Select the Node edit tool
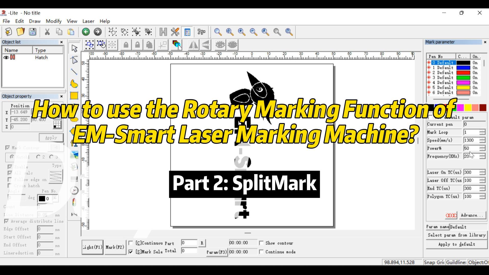This screenshot has height=275, width=489. click(74, 60)
